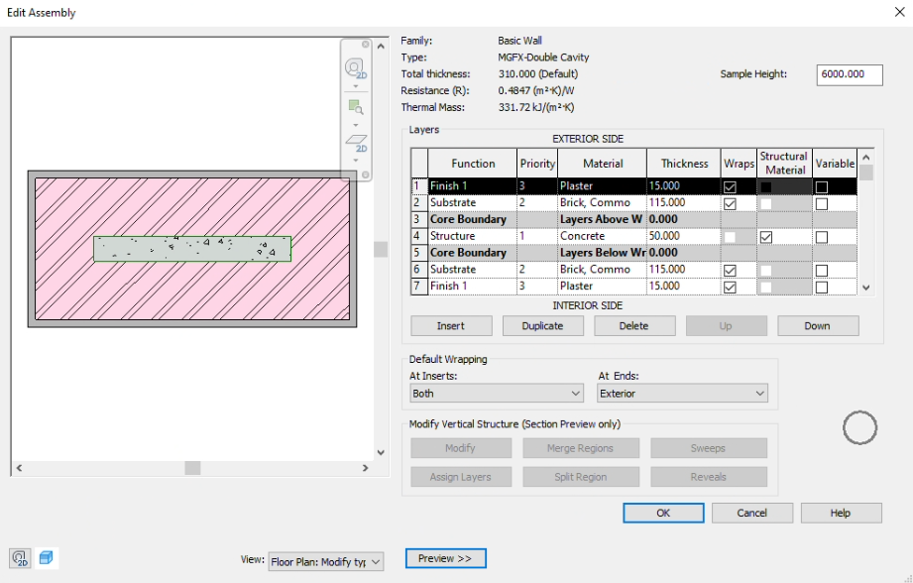The height and width of the screenshot is (583, 913).
Task: Click preview pane vertical scroll down arrow
Action: tap(381, 452)
